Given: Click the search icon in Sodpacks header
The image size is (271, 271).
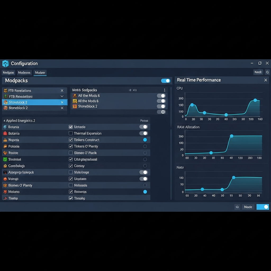Looking at the screenshot, I should point(130,90).
